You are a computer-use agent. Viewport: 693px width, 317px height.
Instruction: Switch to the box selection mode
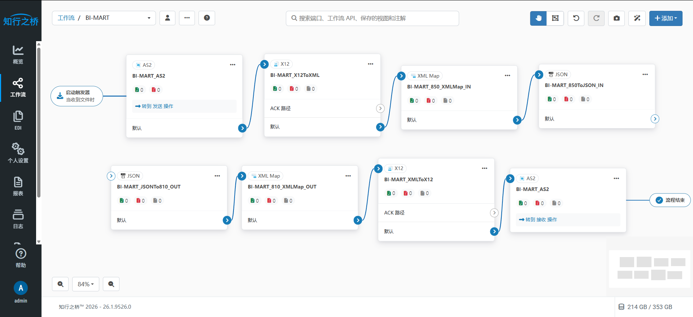tap(555, 18)
